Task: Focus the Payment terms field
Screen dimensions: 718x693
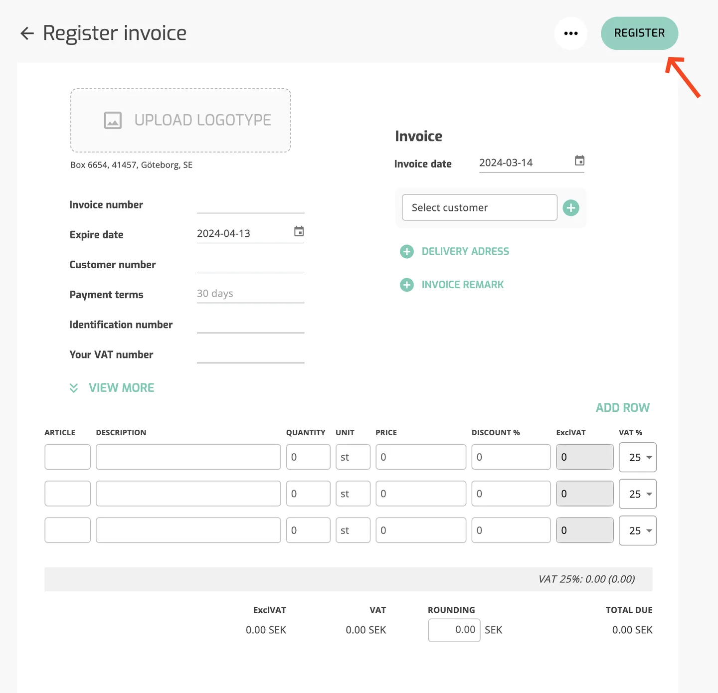Action: [x=250, y=294]
